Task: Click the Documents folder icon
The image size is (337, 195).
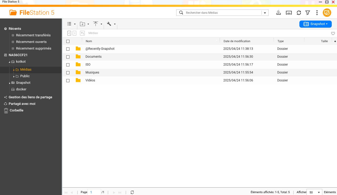Action: click(78, 57)
